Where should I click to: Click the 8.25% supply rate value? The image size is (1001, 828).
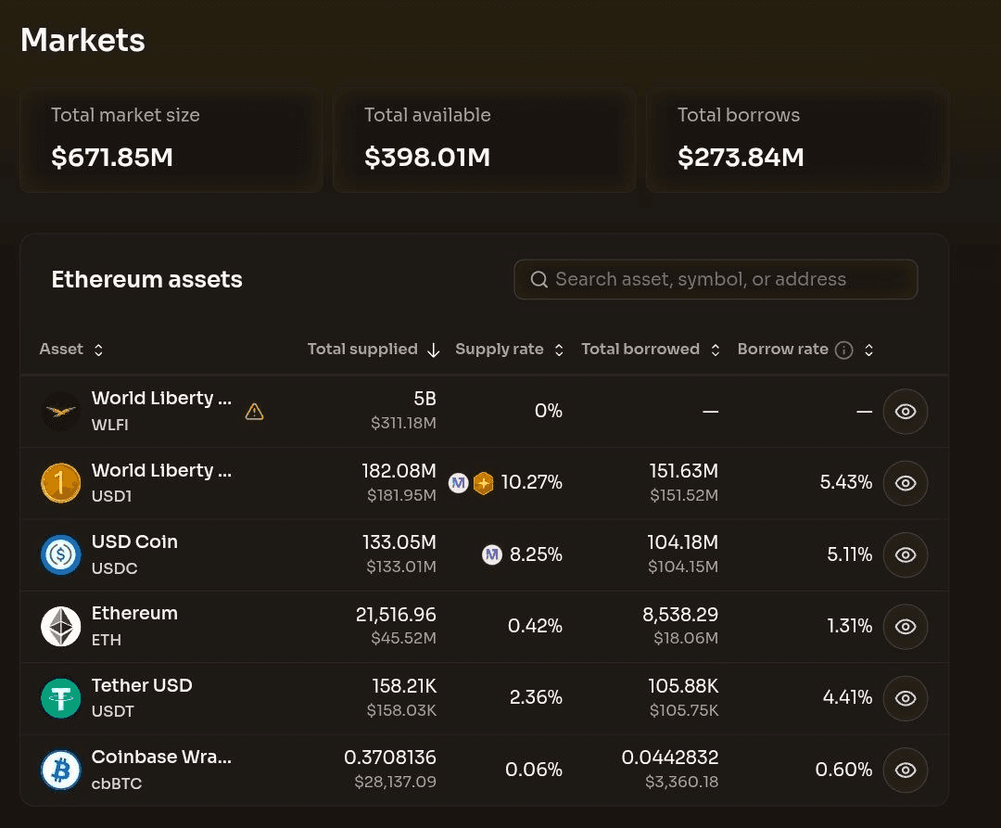tap(536, 554)
